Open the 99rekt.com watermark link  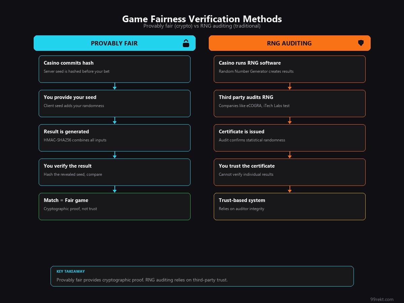click(x=381, y=299)
